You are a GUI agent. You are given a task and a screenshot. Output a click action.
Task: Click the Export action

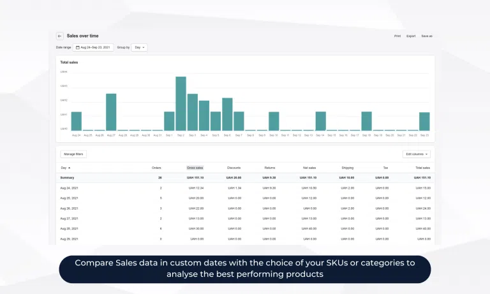point(411,36)
